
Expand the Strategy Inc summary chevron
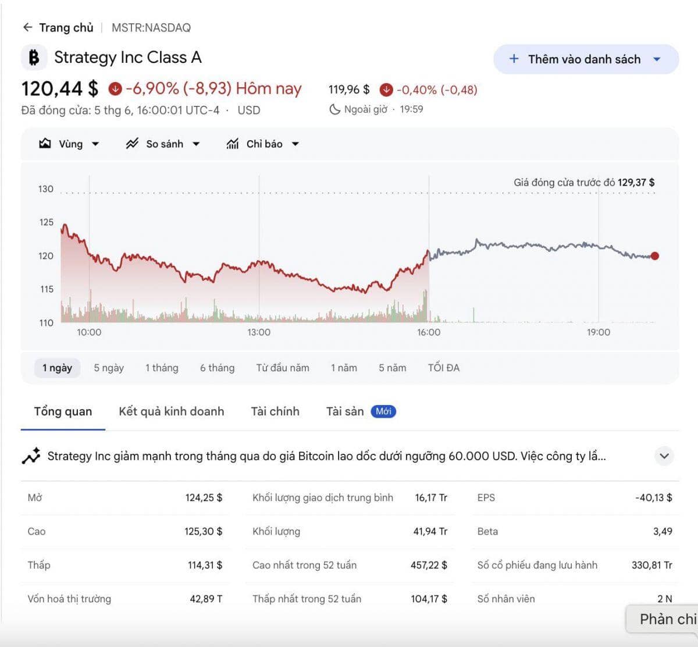pos(664,456)
